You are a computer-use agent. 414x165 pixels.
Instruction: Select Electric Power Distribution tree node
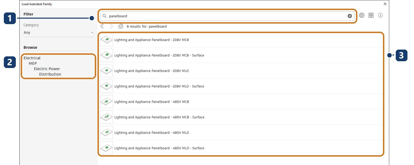(x=47, y=72)
